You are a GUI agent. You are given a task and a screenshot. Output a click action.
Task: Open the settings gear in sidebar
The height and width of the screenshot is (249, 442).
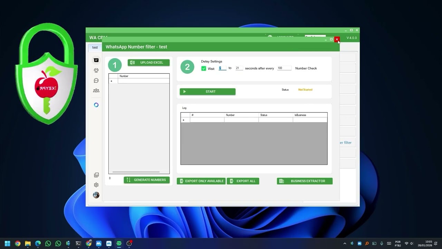96,185
